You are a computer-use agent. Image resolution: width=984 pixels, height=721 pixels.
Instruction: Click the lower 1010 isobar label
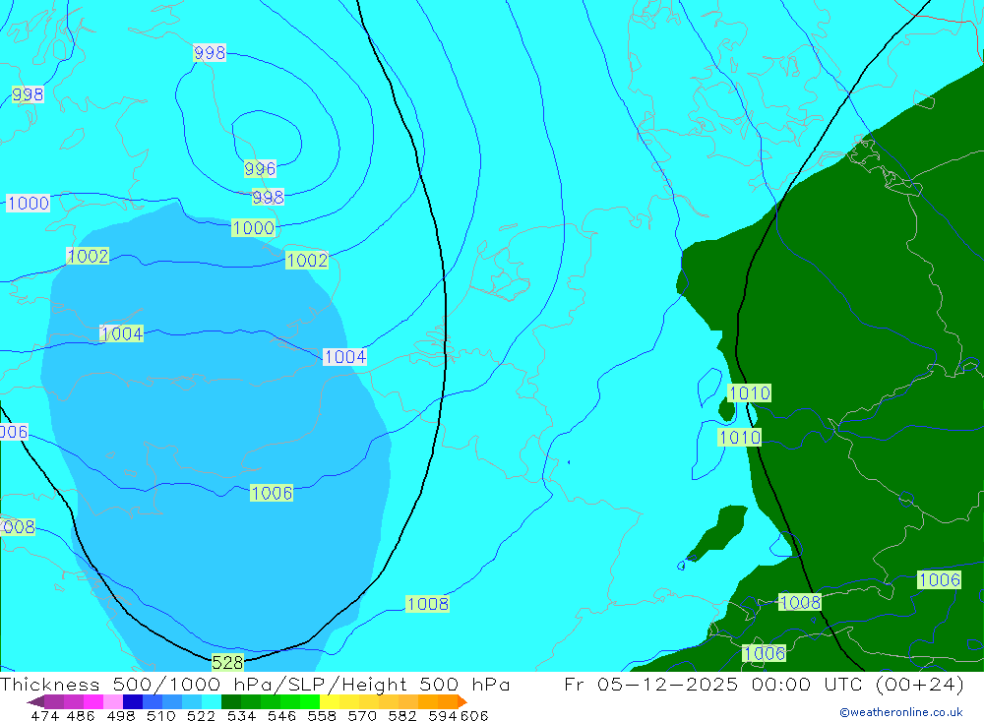(739, 438)
